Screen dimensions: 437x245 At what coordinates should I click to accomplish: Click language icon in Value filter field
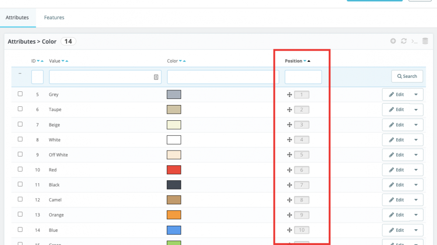pos(156,77)
